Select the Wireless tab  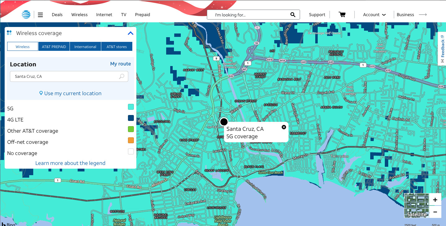click(23, 47)
